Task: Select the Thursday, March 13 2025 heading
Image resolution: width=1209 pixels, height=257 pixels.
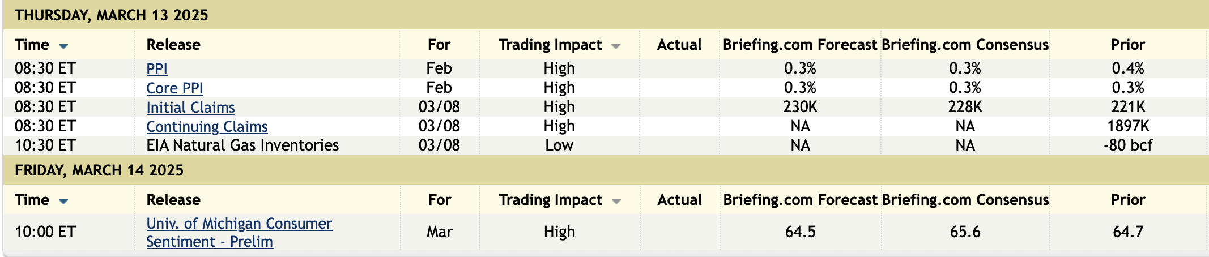Action: point(112,15)
